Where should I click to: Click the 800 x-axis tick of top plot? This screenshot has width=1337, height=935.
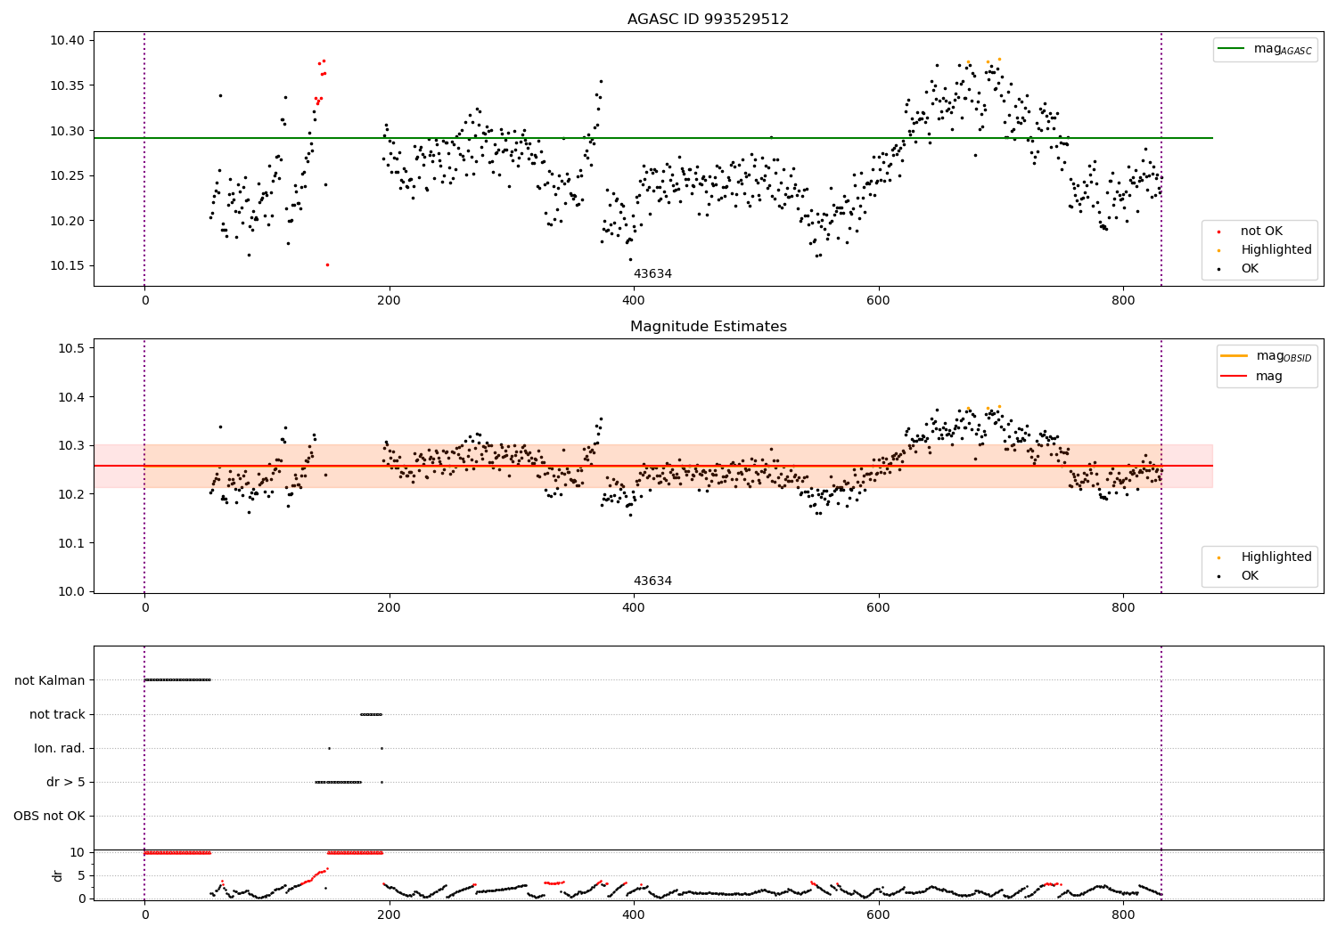1123,301
